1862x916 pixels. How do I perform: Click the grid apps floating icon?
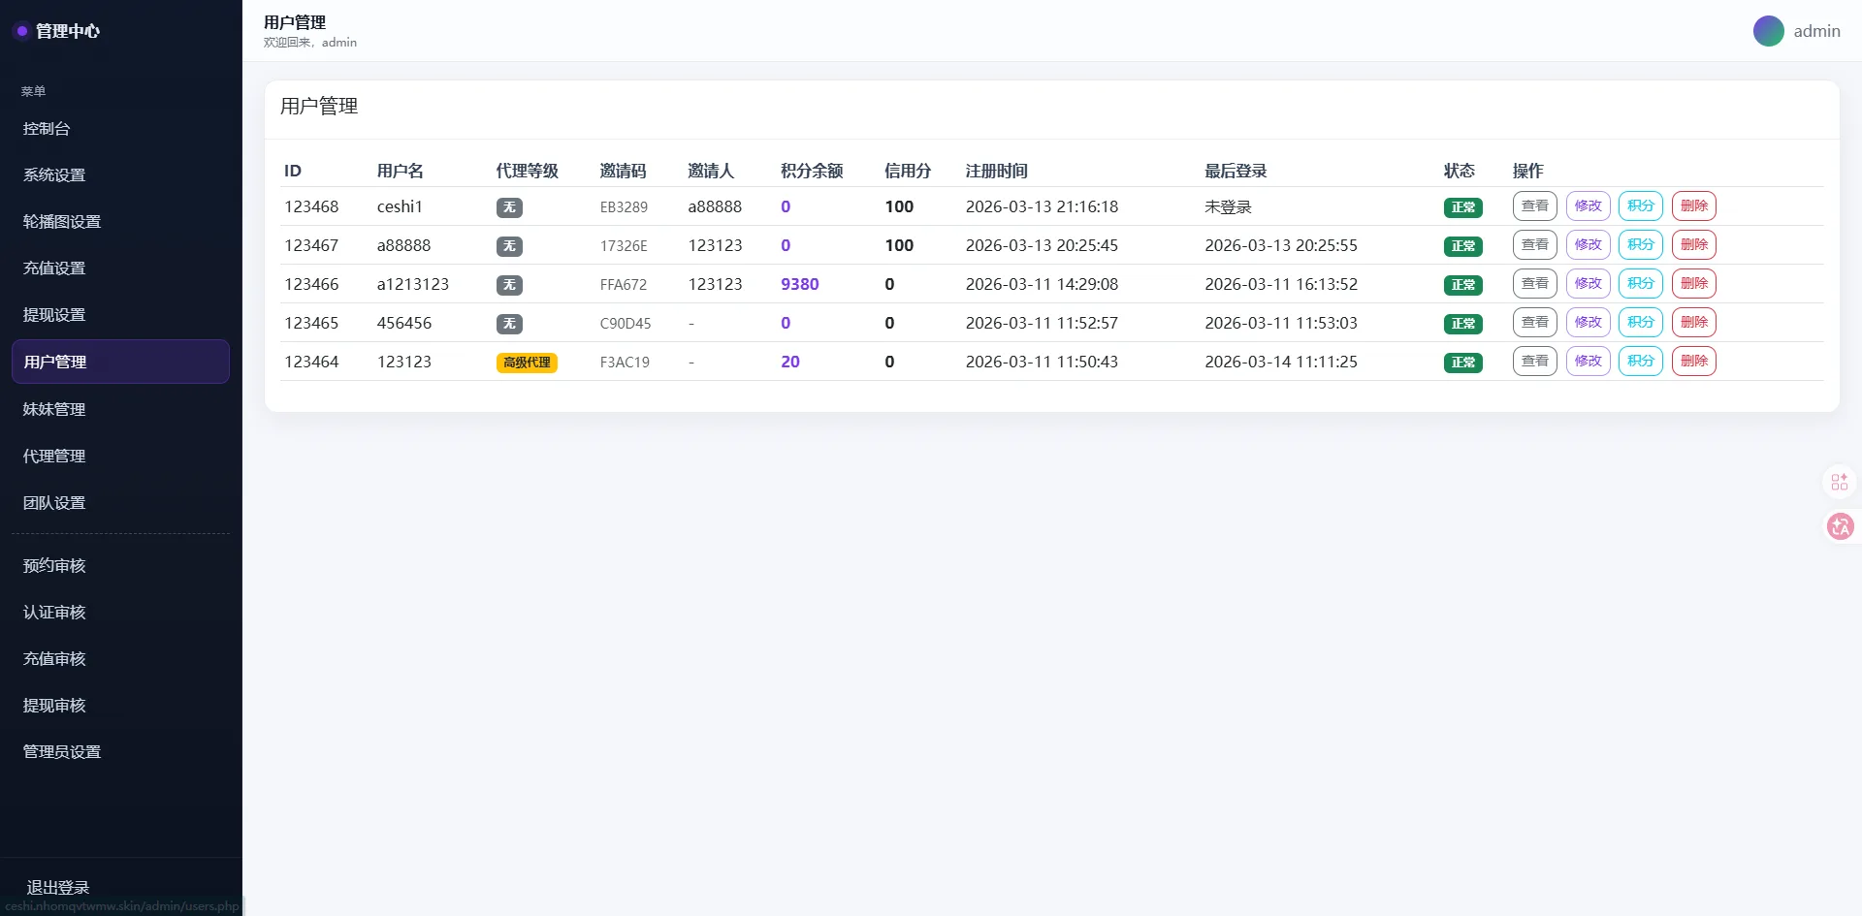point(1840,482)
